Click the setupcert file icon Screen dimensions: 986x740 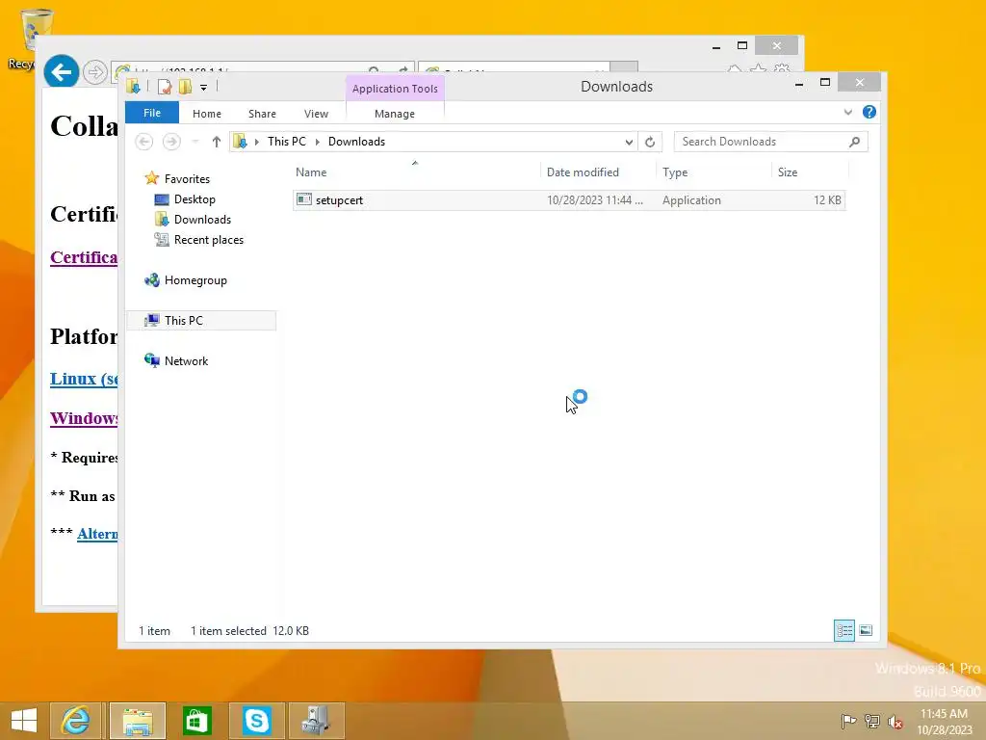[304, 199]
